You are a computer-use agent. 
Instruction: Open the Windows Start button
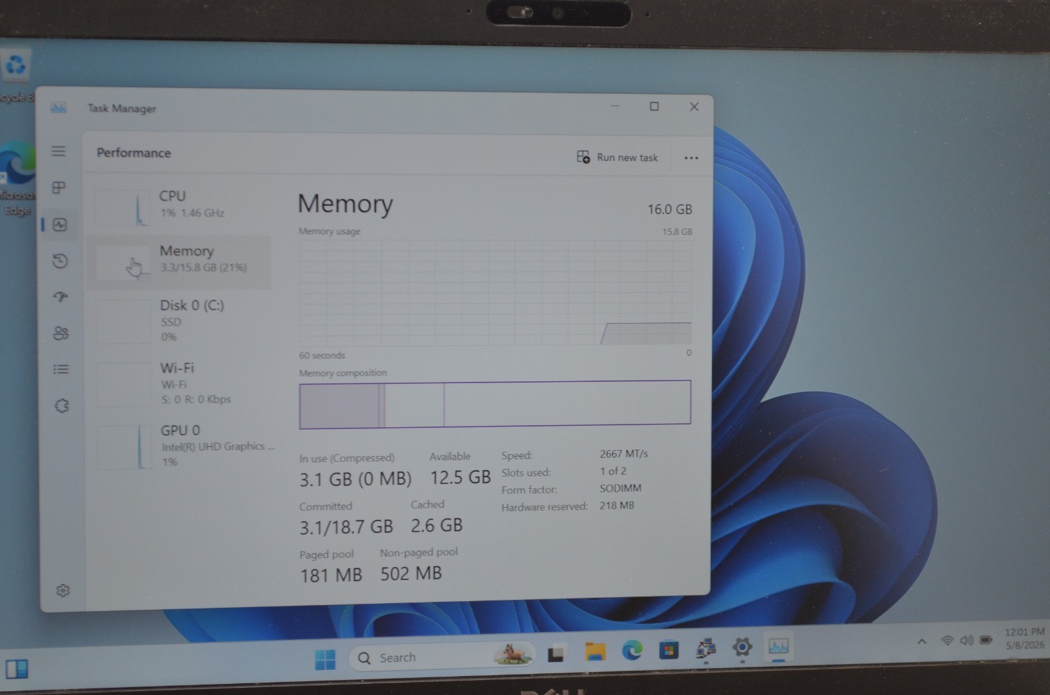(x=325, y=659)
